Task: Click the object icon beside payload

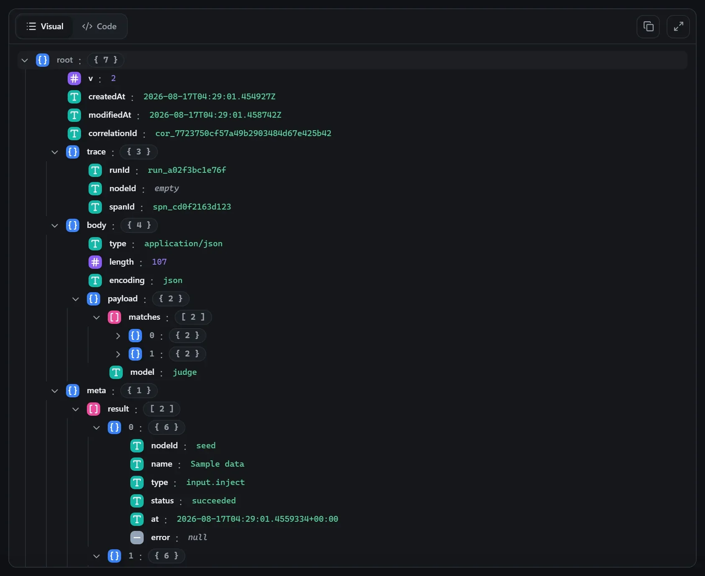Action: pyautogui.click(x=94, y=299)
